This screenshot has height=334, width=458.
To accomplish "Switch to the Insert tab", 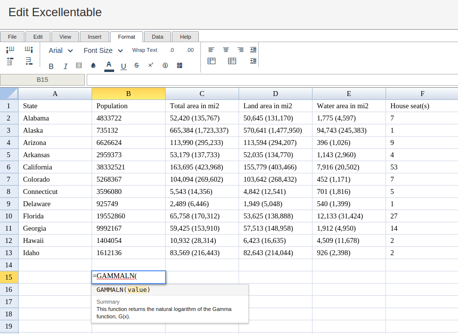I will pyautogui.click(x=95, y=37).
